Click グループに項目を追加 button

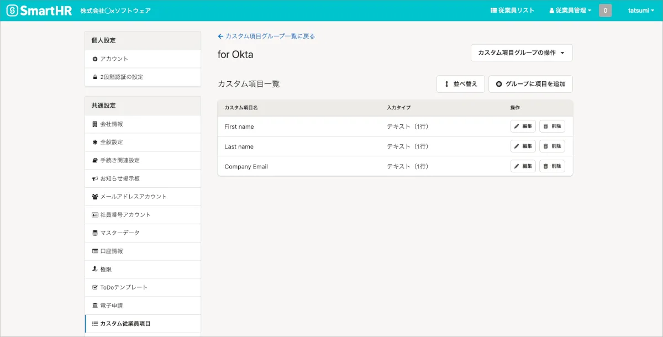530,84
